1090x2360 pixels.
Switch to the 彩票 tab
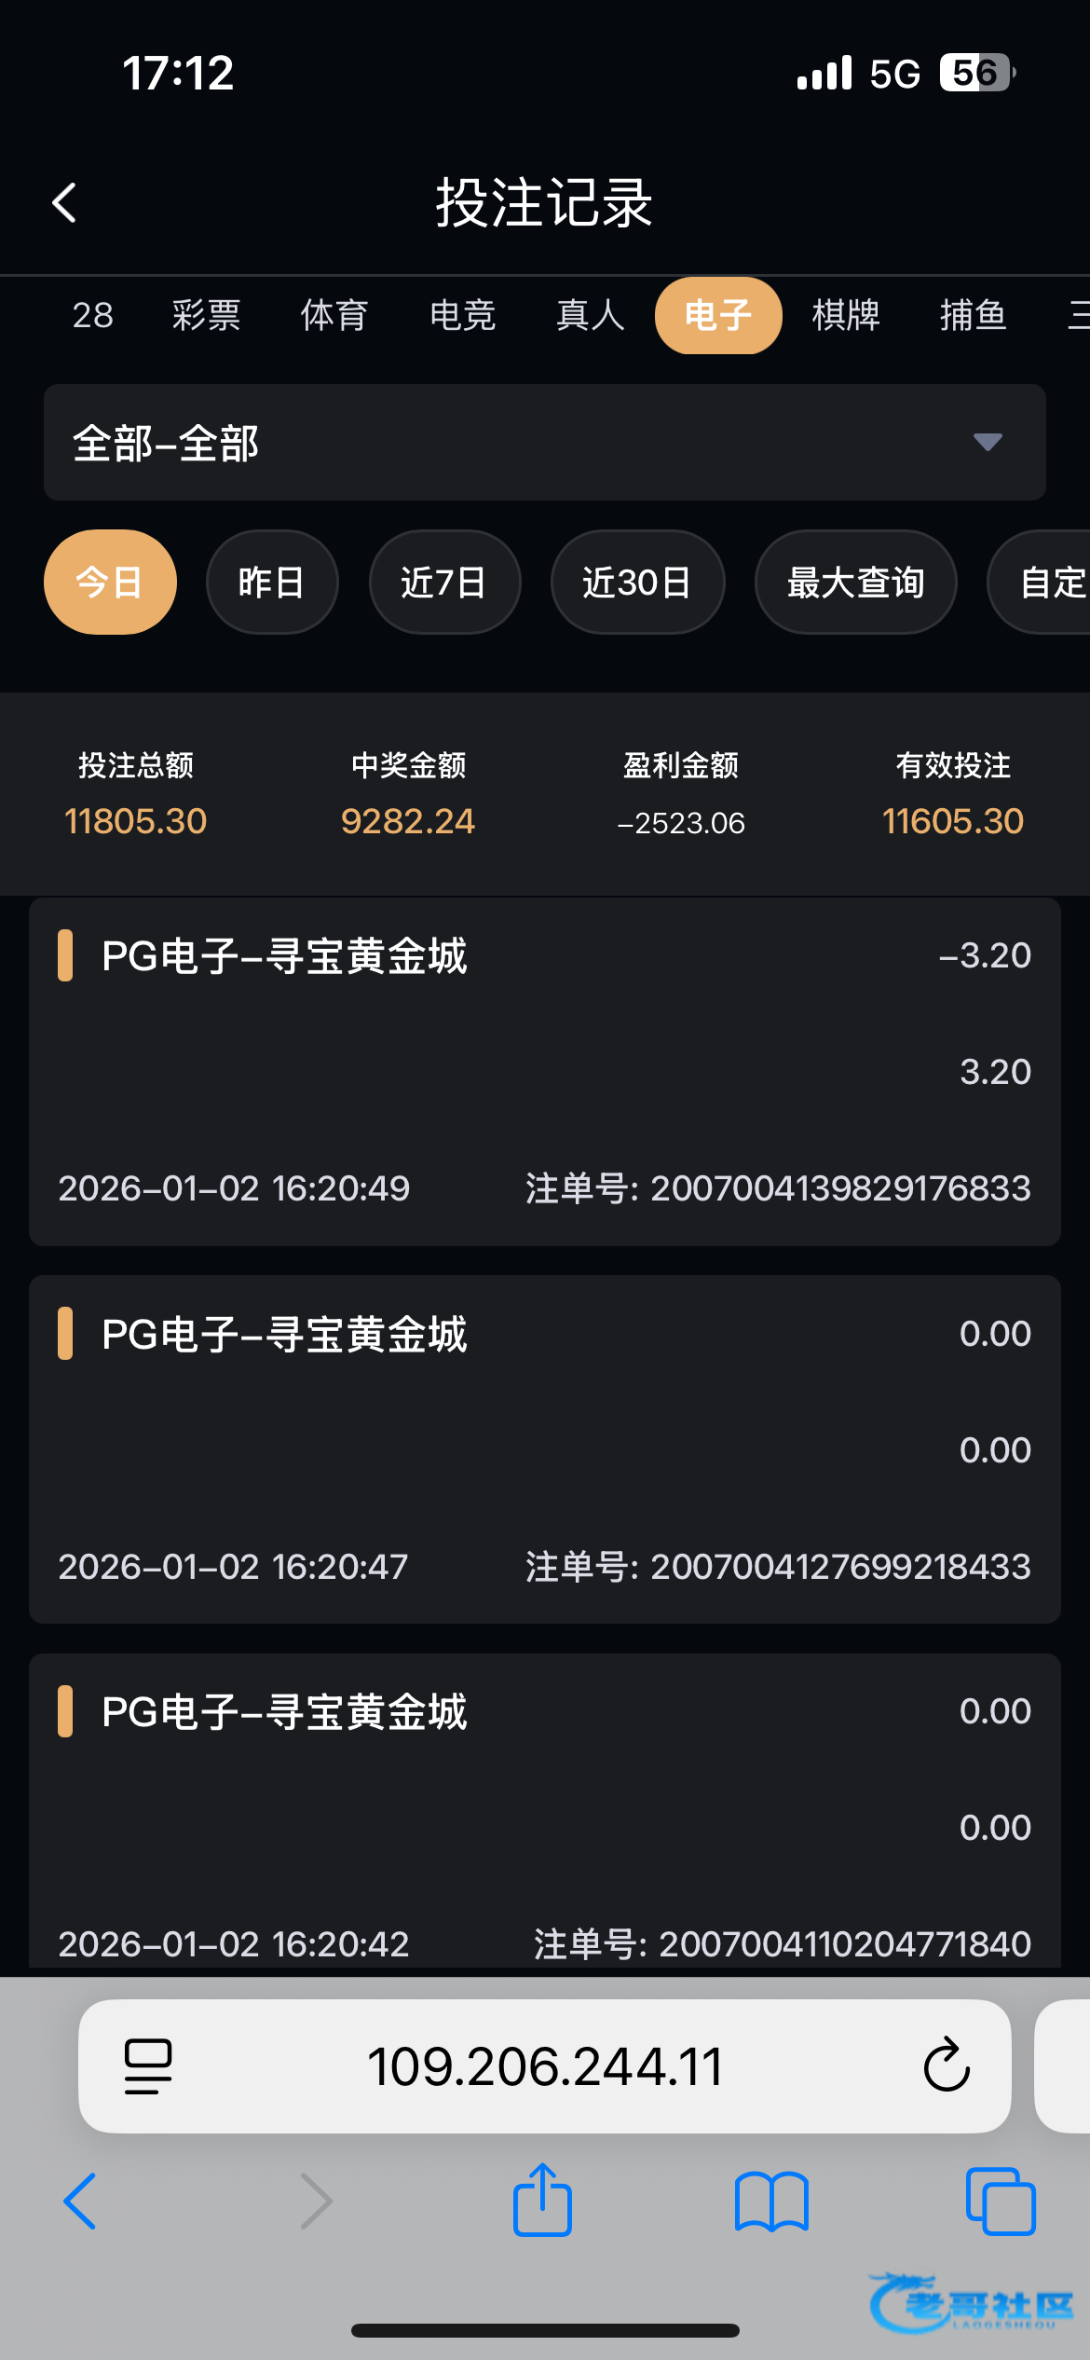pyautogui.click(x=206, y=315)
